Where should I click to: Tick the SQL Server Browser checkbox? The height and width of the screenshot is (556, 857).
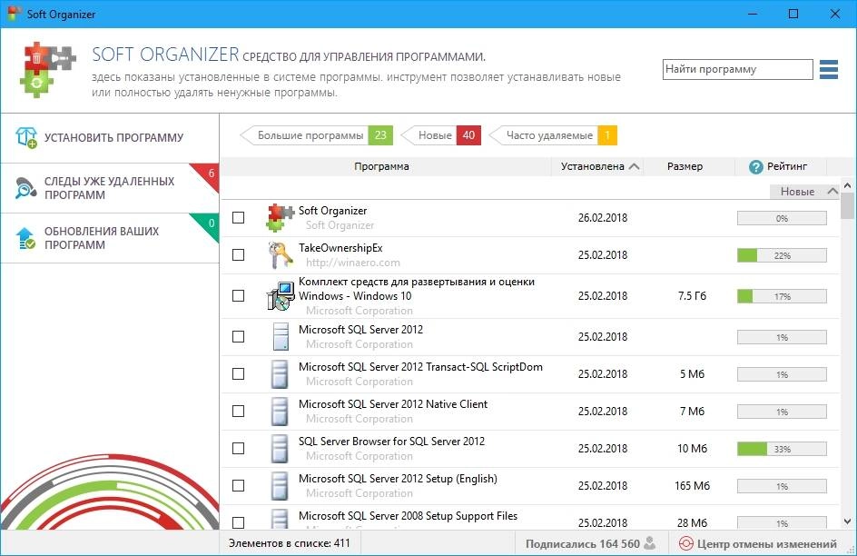point(238,448)
